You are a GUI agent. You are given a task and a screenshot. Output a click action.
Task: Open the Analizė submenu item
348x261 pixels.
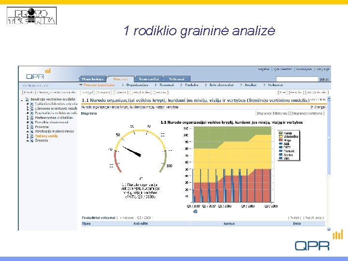(x=250, y=85)
